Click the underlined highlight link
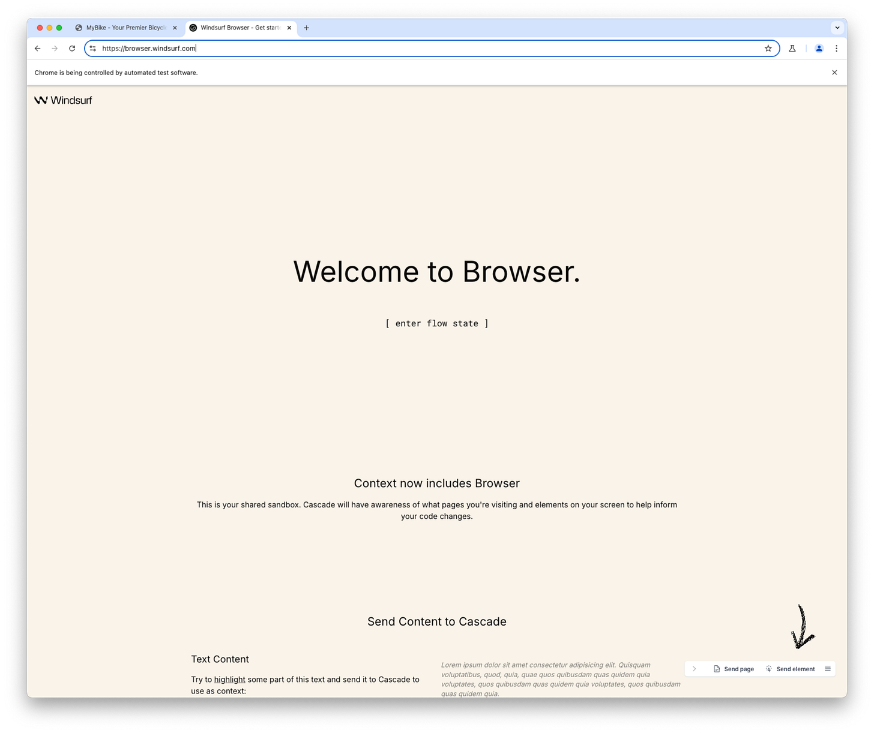Screen dimensions: 874x733 [230, 680]
